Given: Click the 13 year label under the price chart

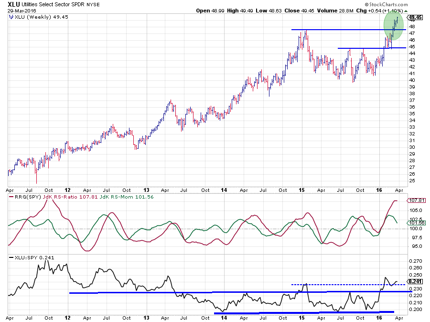Looking at the screenshot, I should pos(147,190).
